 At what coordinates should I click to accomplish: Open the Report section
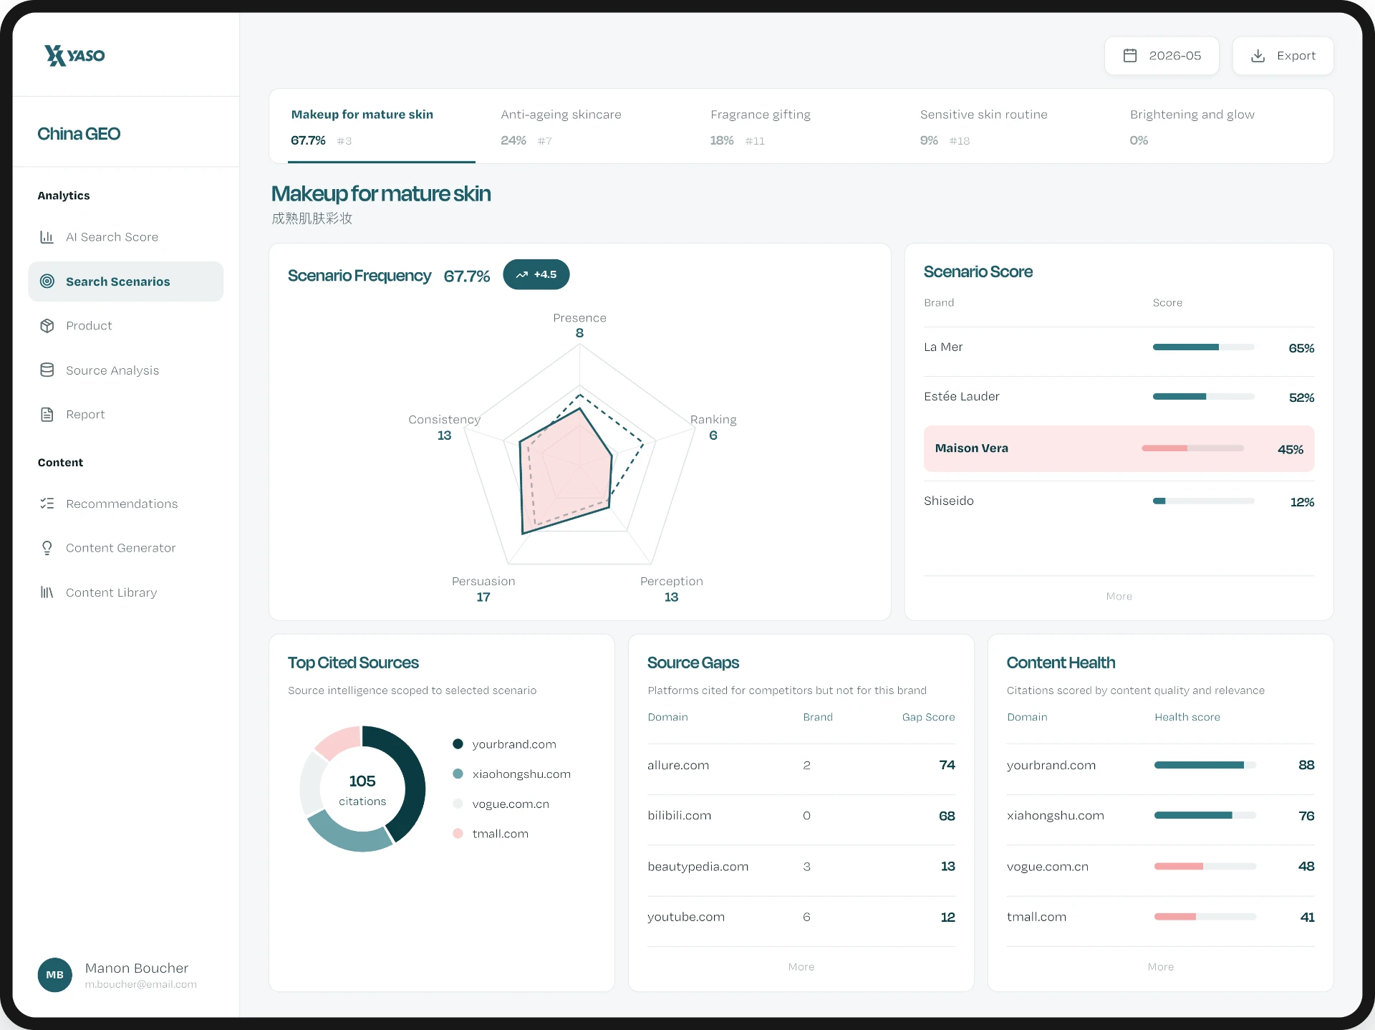pos(126,415)
